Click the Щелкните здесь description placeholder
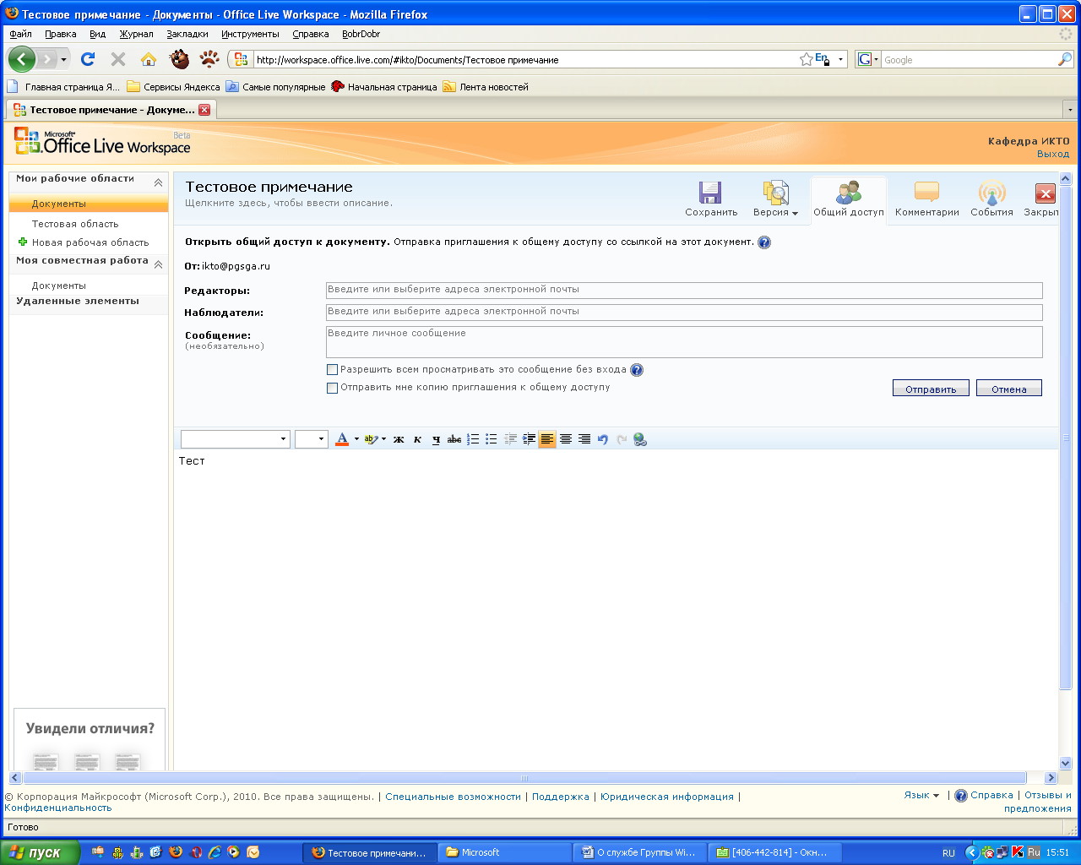Viewport: 1081px width, 865px height. pos(289,204)
